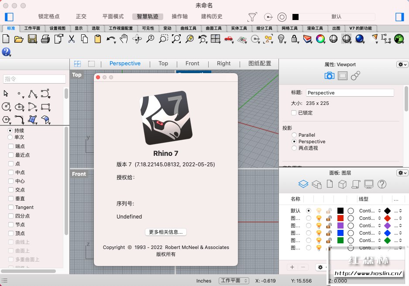Click the green layer color swatch
The image size is (409, 286).
(340, 240)
